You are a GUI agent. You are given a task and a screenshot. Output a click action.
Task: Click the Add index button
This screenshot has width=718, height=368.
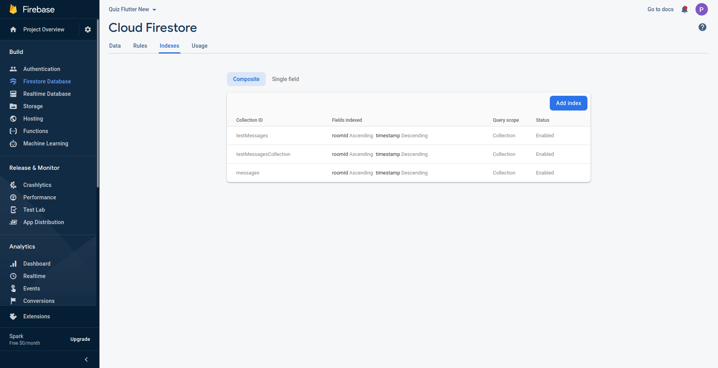[x=568, y=103]
